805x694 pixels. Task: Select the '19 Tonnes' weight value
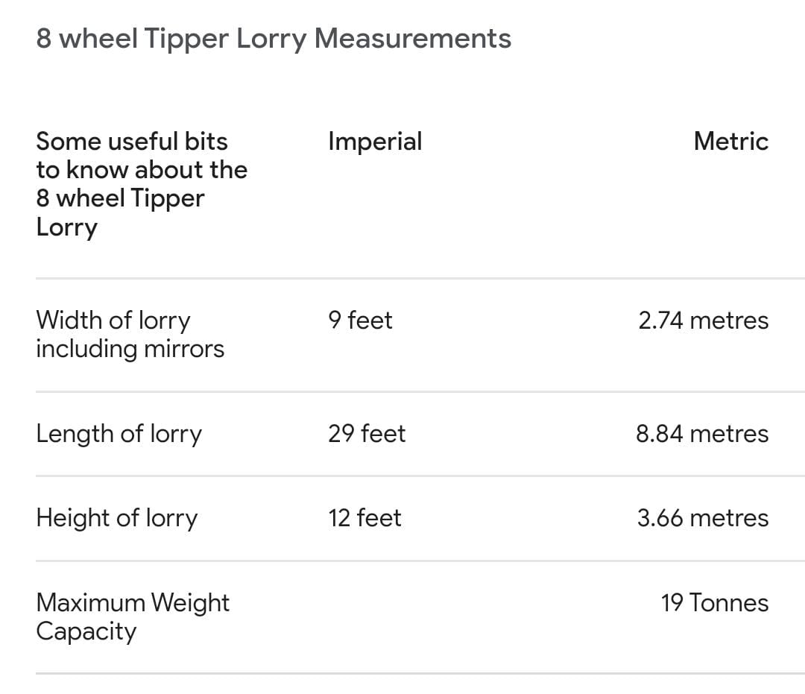(714, 602)
